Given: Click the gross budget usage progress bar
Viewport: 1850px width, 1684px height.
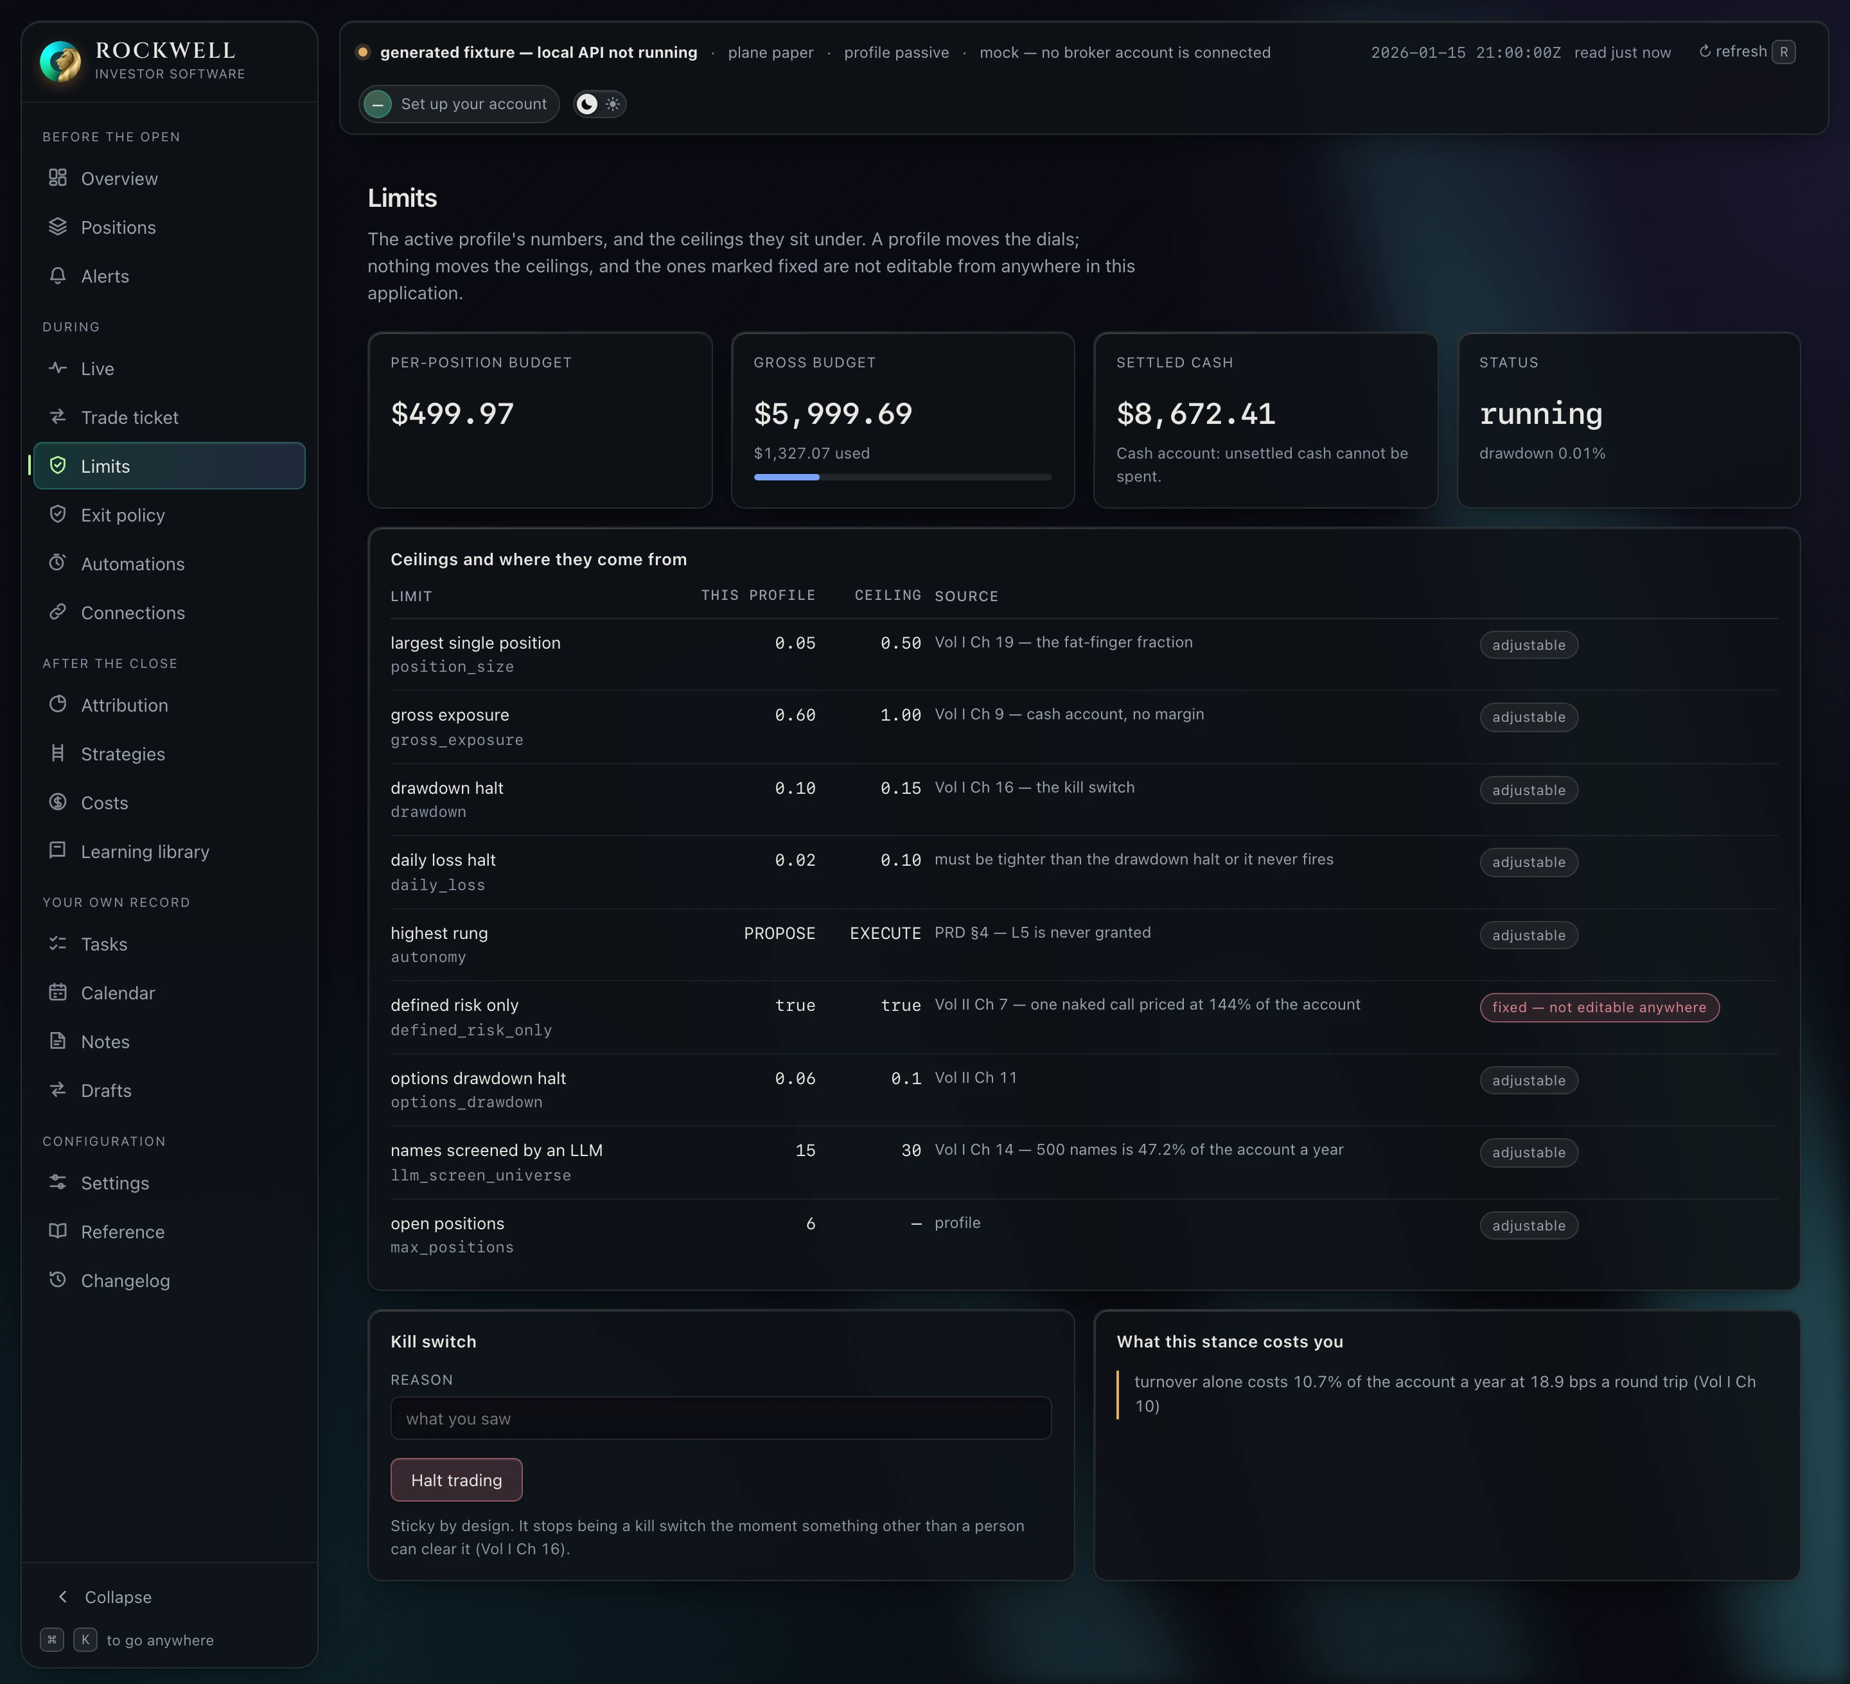Looking at the screenshot, I should tap(903, 477).
